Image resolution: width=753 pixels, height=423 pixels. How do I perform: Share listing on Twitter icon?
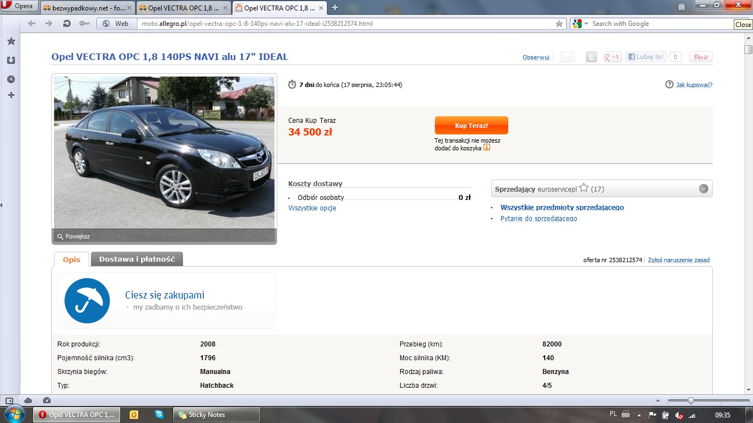point(591,57)
